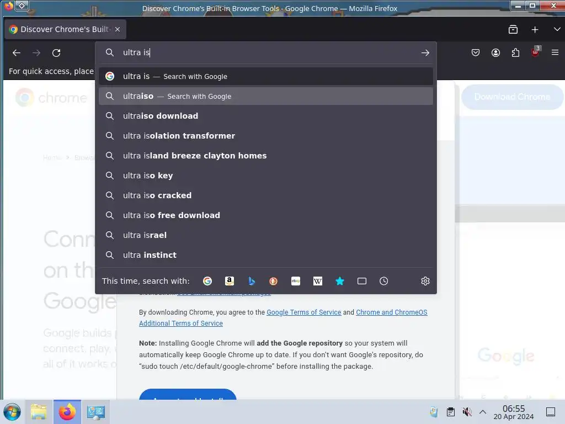Open the Extensions puzzle icon
The width and height of the screenshot is (565, 424).
click(x=516, y=52)
